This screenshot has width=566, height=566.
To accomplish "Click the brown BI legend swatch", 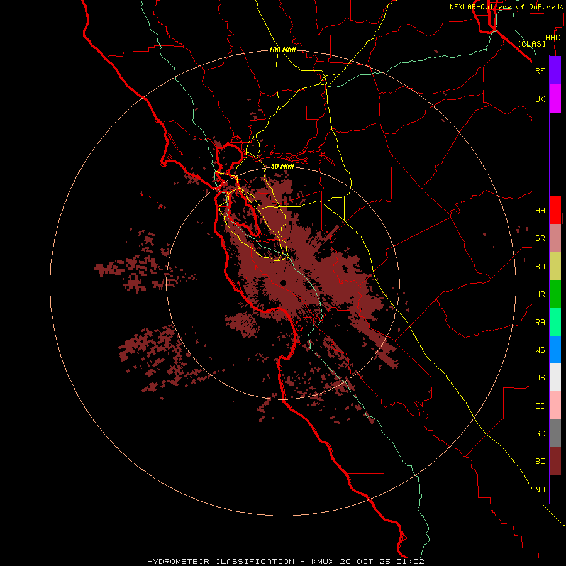I will 555,462.
